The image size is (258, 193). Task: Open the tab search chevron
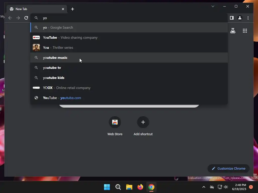[x=213, y=6]
